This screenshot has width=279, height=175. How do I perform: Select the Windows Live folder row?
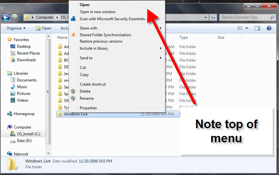(x=118, y=114)
